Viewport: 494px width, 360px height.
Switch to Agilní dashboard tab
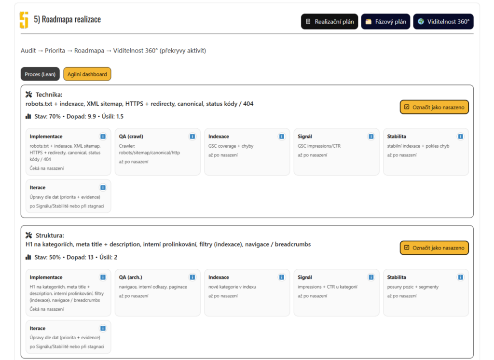point(87,74)
